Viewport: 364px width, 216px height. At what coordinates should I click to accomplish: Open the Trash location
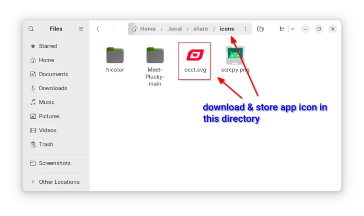click(x=46, y=144)
